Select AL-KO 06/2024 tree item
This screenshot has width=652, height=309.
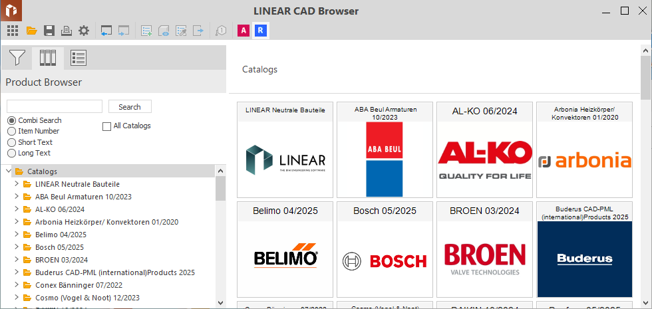click(x=60, y=209)
